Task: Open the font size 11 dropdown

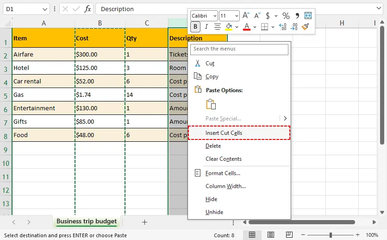Action: coord(237,16)
